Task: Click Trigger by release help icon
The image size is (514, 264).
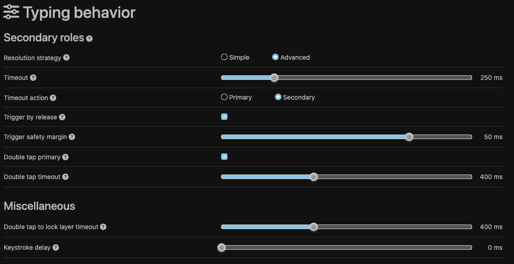Action: pyautogui.click(x=62, y=117)
